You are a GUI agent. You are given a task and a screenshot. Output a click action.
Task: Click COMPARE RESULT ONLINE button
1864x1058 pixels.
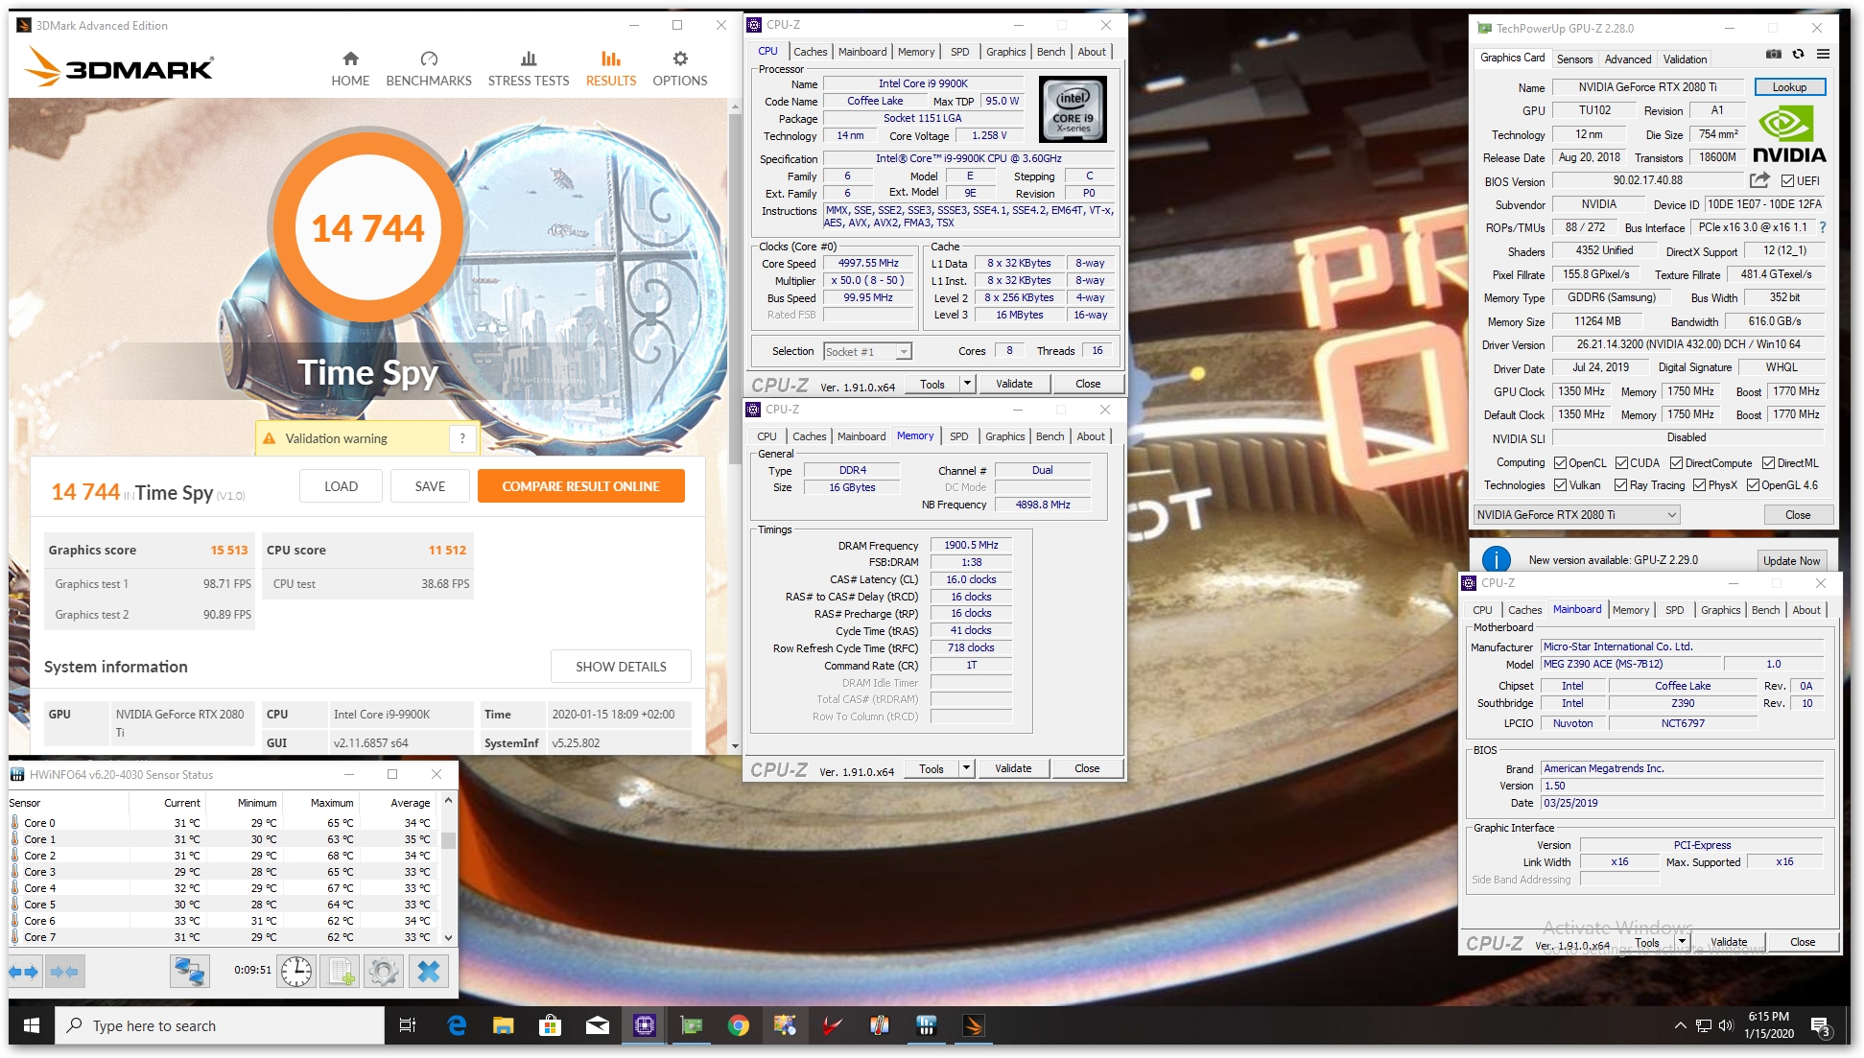580,486
